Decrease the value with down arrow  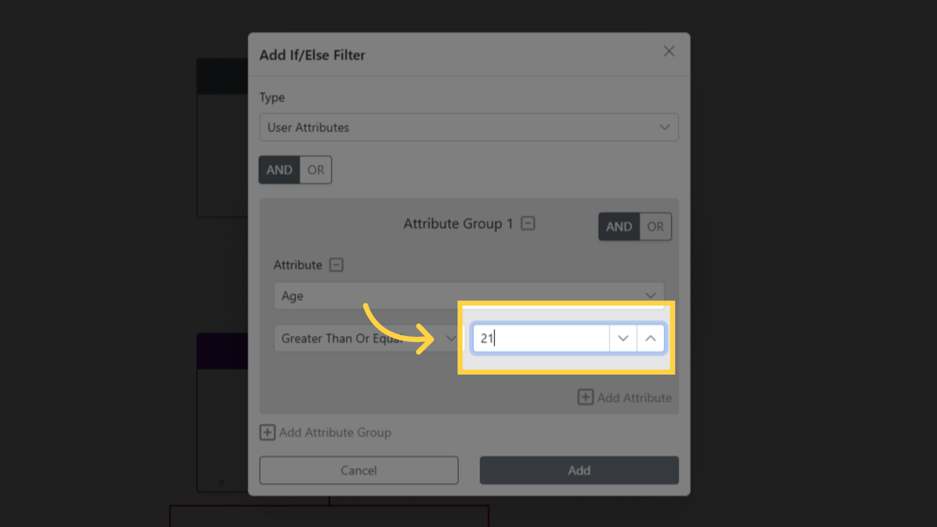pos(623,338)
